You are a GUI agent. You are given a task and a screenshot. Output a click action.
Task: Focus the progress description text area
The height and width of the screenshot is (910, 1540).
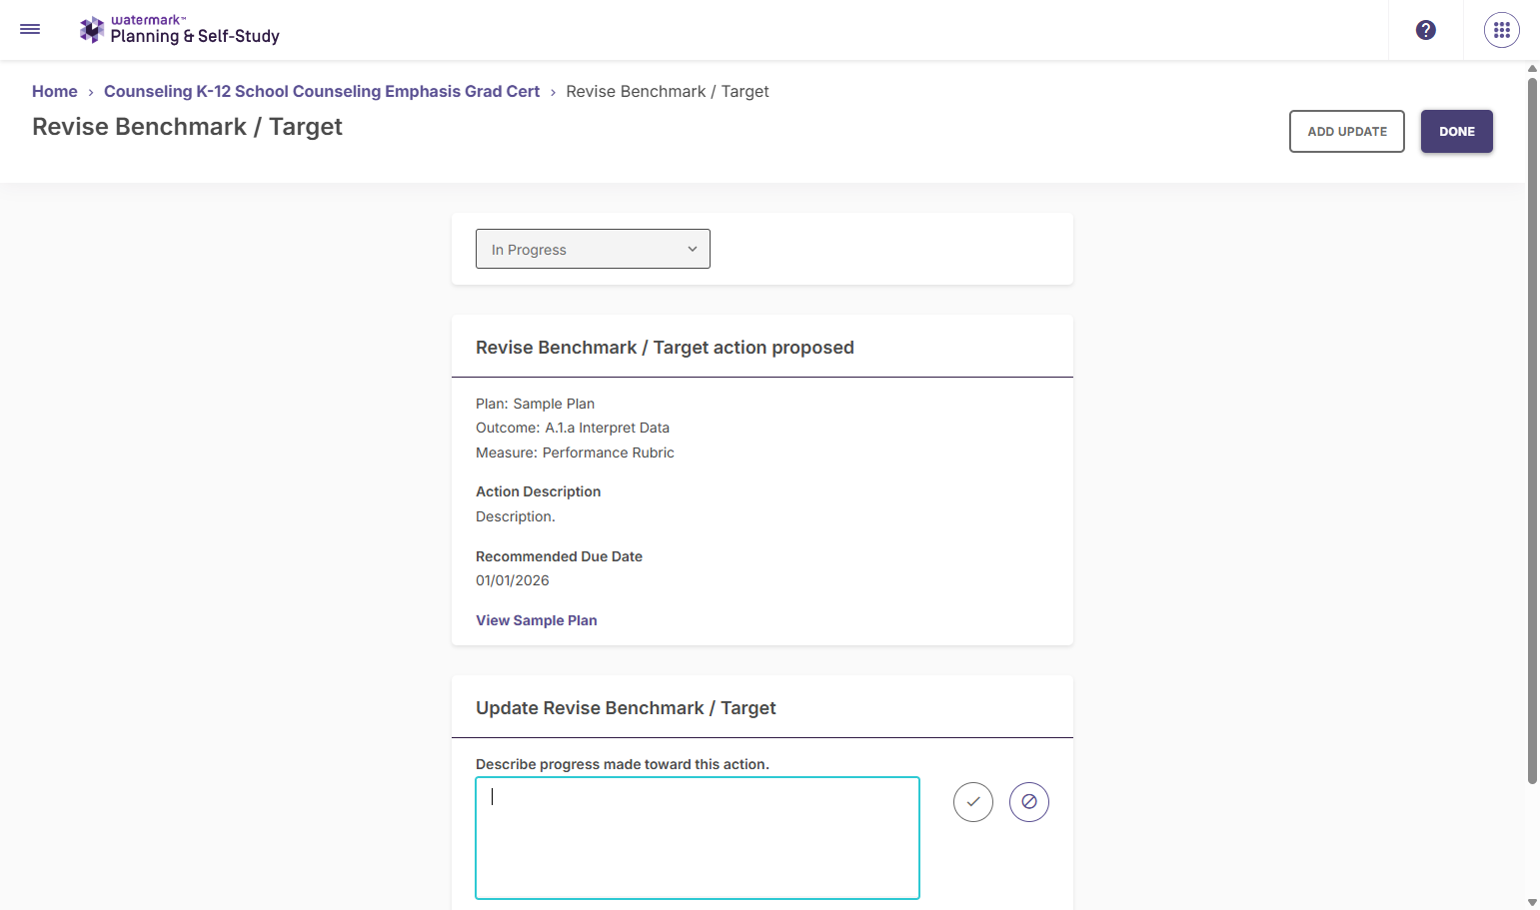[698, 838]
